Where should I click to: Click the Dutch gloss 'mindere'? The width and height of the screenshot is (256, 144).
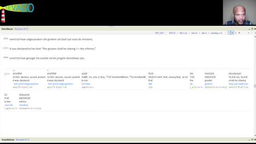pyautogui.click(x=24, y=105)
